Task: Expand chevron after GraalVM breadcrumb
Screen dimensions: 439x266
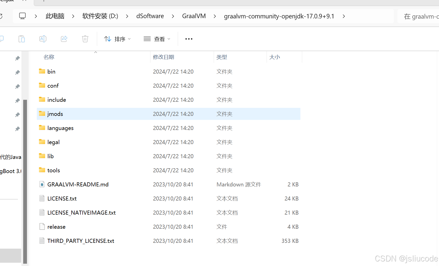Action: 215,16
